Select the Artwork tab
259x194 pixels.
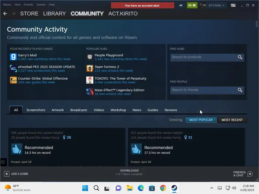click(58, 110)
